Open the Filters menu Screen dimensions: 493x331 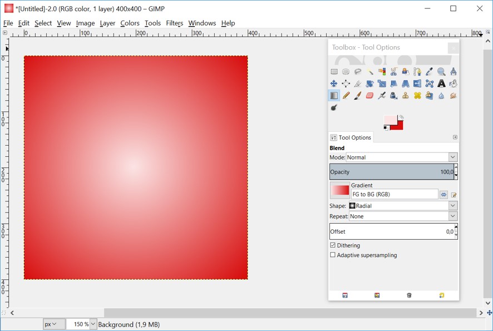tap(175, 23)
